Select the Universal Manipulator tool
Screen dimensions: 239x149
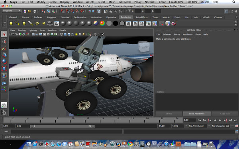(x=4, y=75)
